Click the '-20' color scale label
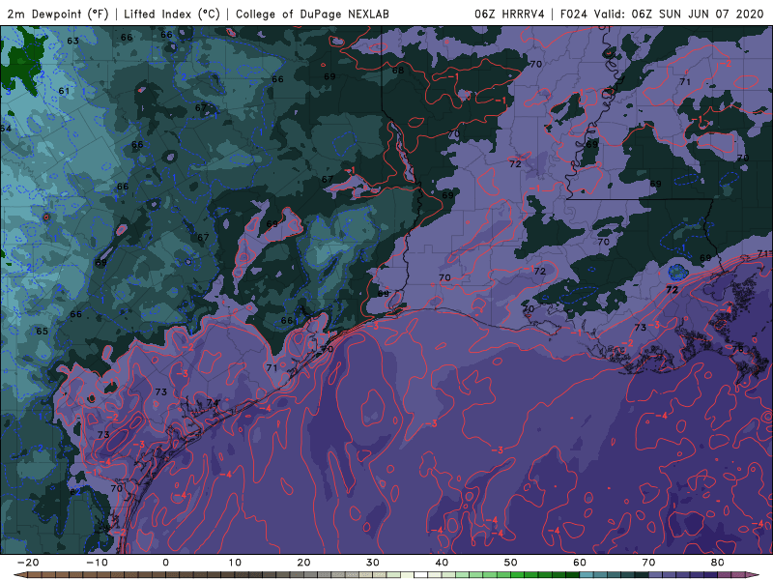The image size is (773, 580). [x=28, y=563]
